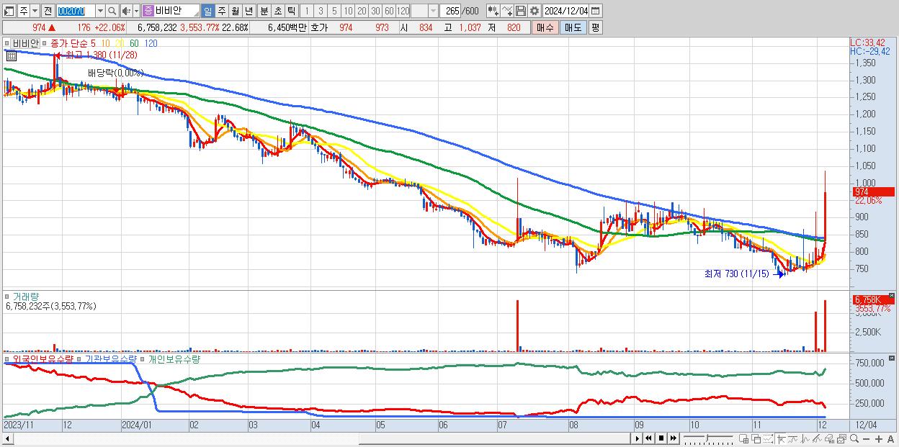Click the minus zoom-out icon

point(867,439)
